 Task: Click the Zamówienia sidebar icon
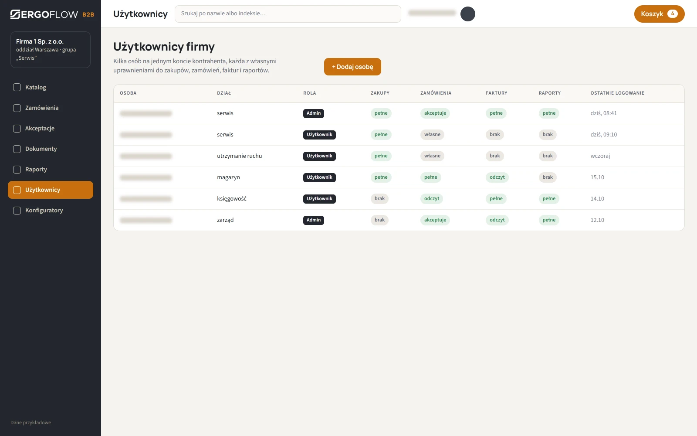17,108
